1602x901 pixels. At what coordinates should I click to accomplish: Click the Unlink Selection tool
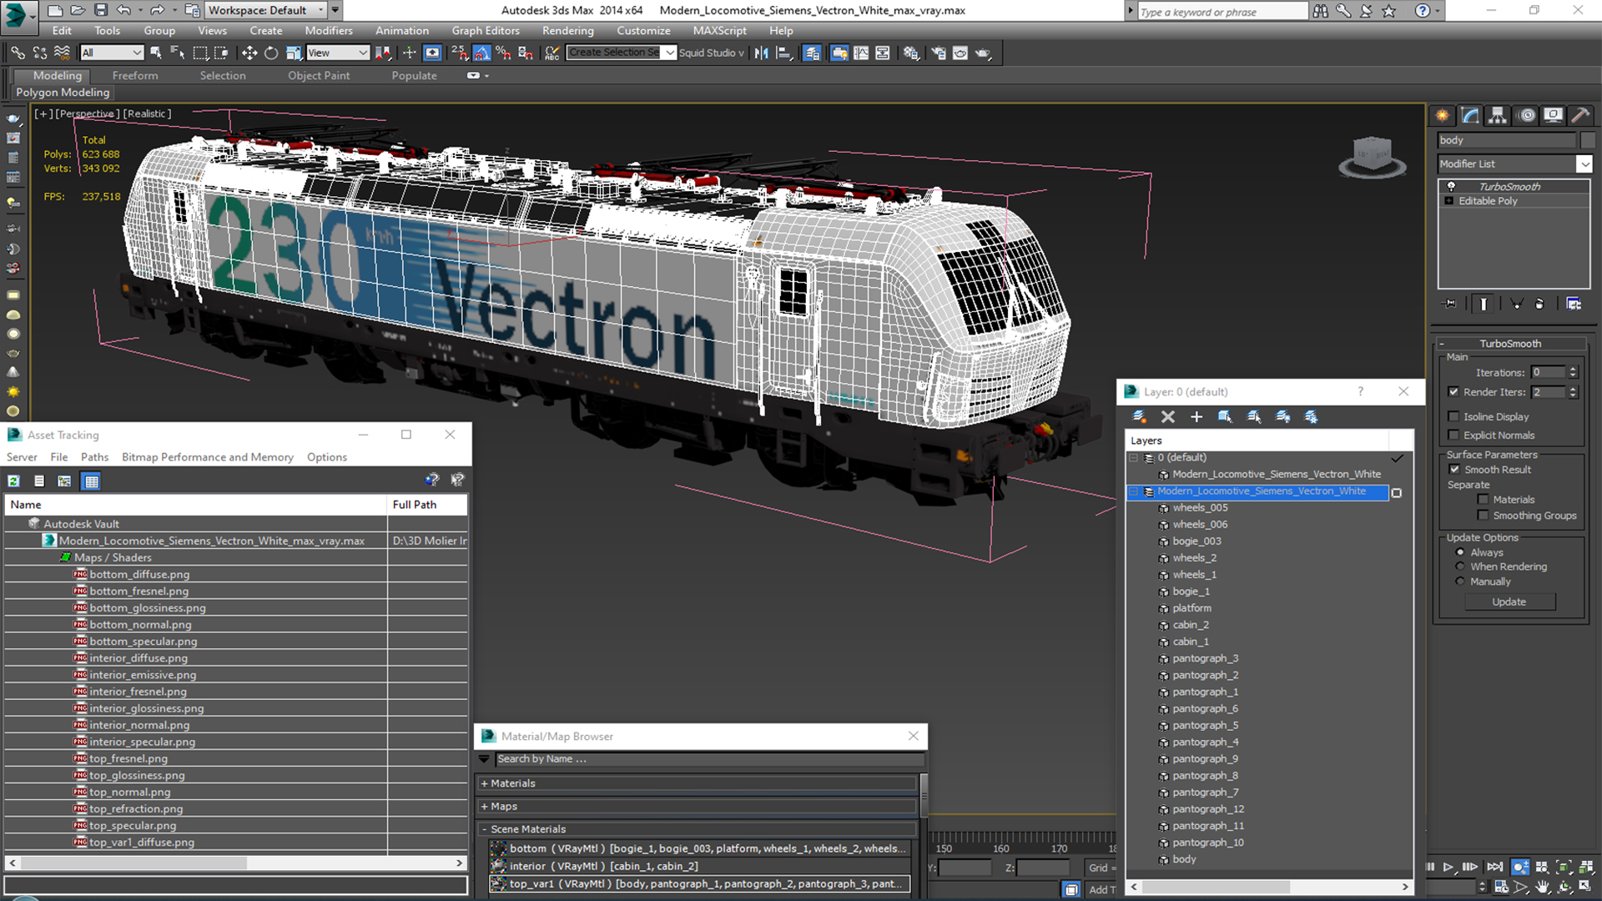click(x=39, y=53)
